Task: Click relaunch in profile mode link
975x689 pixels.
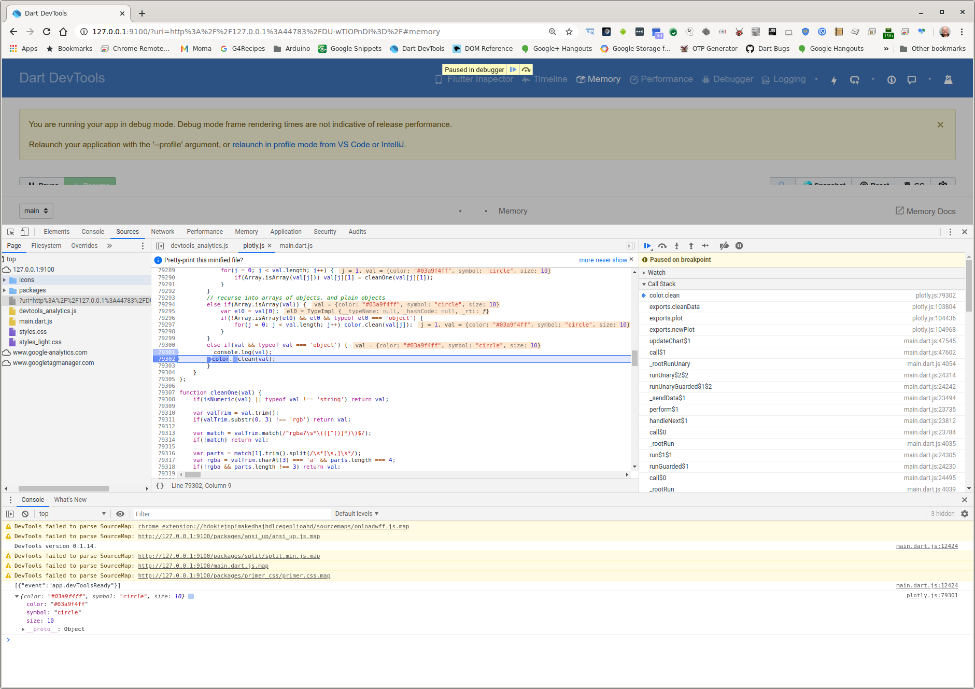Action: click(318, 145)
